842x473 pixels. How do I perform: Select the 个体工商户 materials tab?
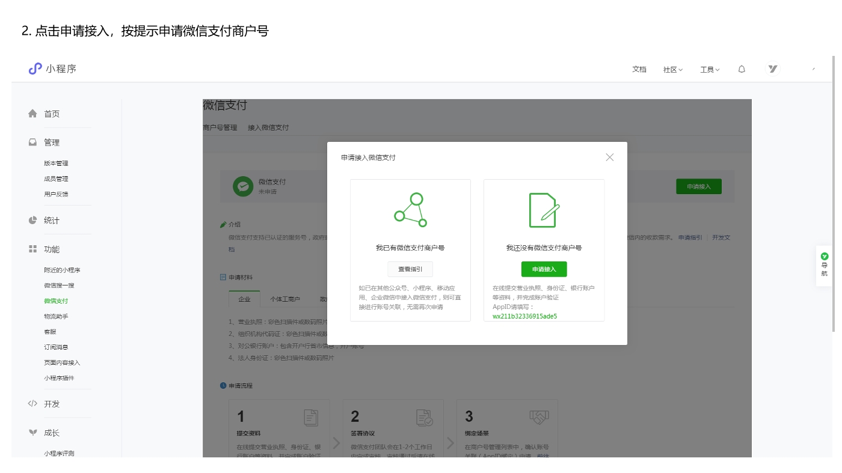(285, 299)
